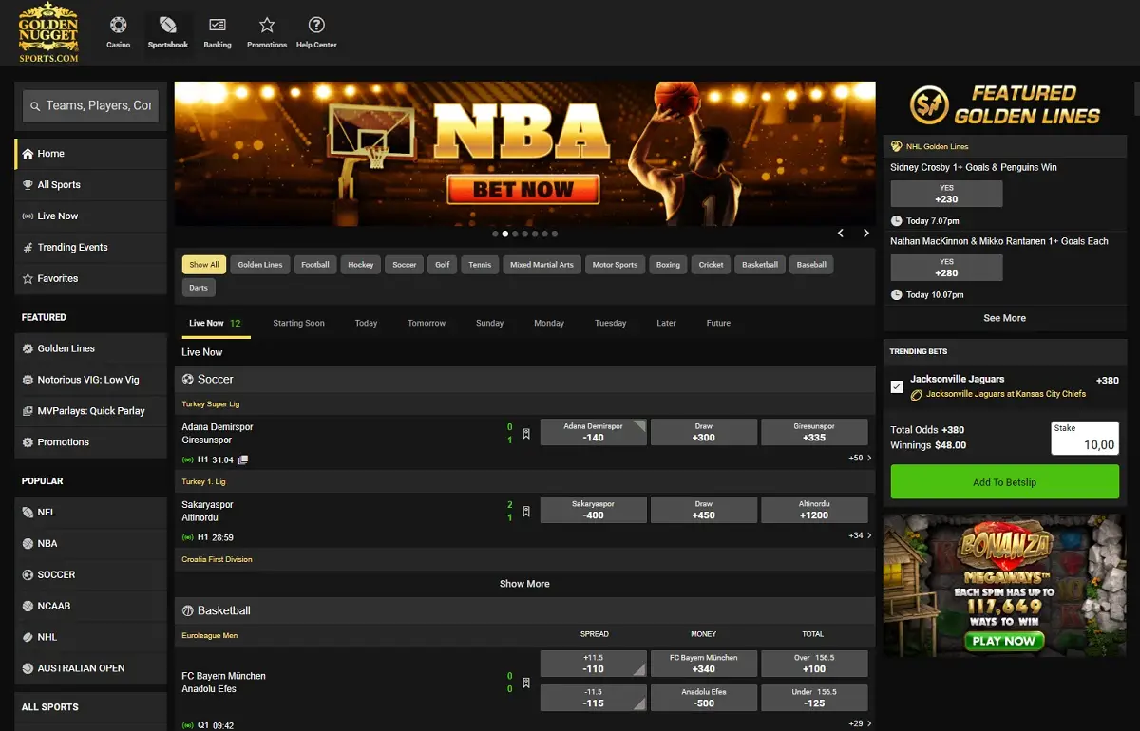Click BET NOW on NBA banner
Screen dimensions: 1140x731
(523, 189)
